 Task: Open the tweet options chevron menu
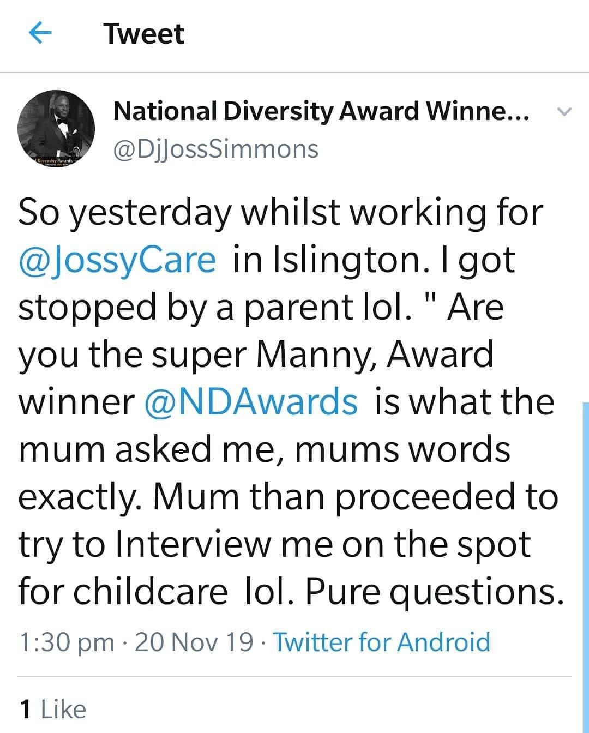[x=564, y=112]
